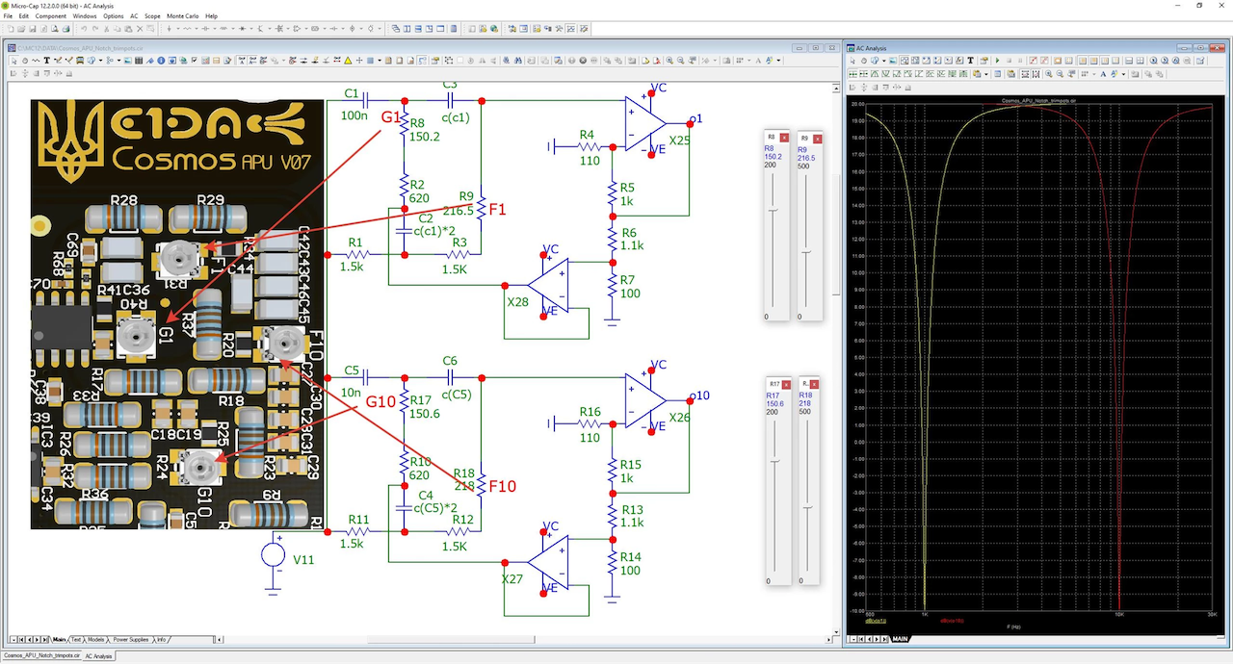Open the diode component dropdown arrow in main toolbar
1233x664 pixels.
251,29
